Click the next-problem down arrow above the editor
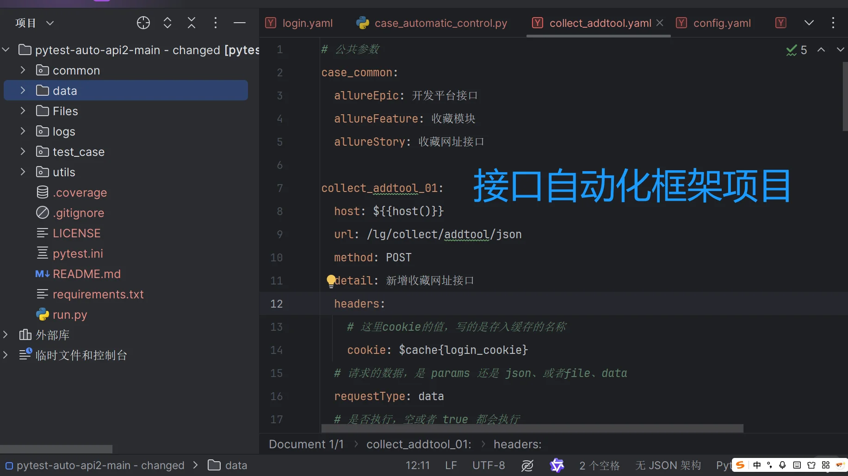Viewport: 848px width, 476px height. (x=841, y=50)
